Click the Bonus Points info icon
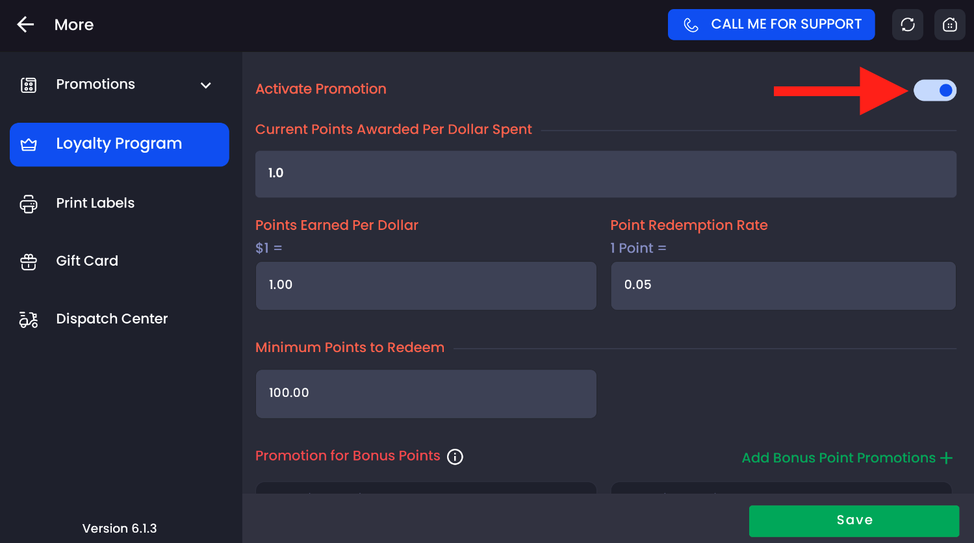This screenshot has height=543, width=974. click(455, 457)
